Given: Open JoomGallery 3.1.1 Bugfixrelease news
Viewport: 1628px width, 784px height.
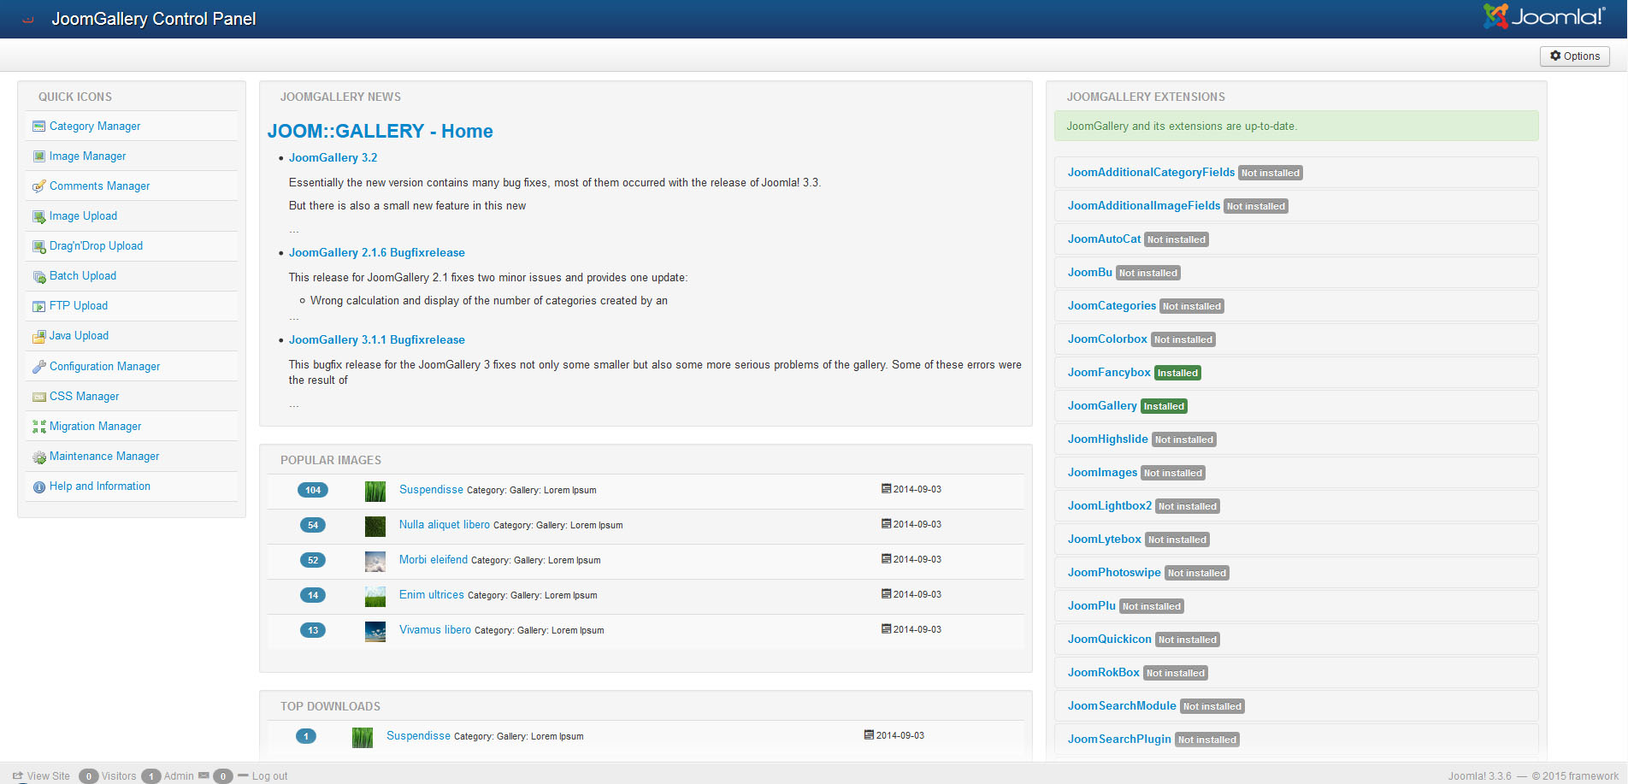Looking at the screenshot, I should click(x=376, y=339).
